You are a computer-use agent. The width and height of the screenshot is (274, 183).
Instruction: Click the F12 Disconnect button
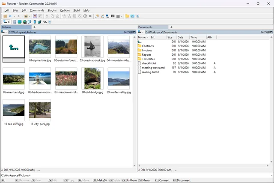pyautogui.click(x=182, y=180)
